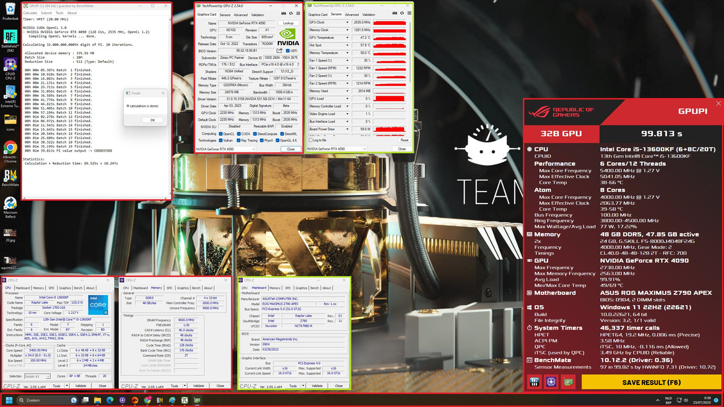Screen dimensions: 724x407
Task: Select the CPUID CPU-Z desktop shortcut
Action: point(10,69)
